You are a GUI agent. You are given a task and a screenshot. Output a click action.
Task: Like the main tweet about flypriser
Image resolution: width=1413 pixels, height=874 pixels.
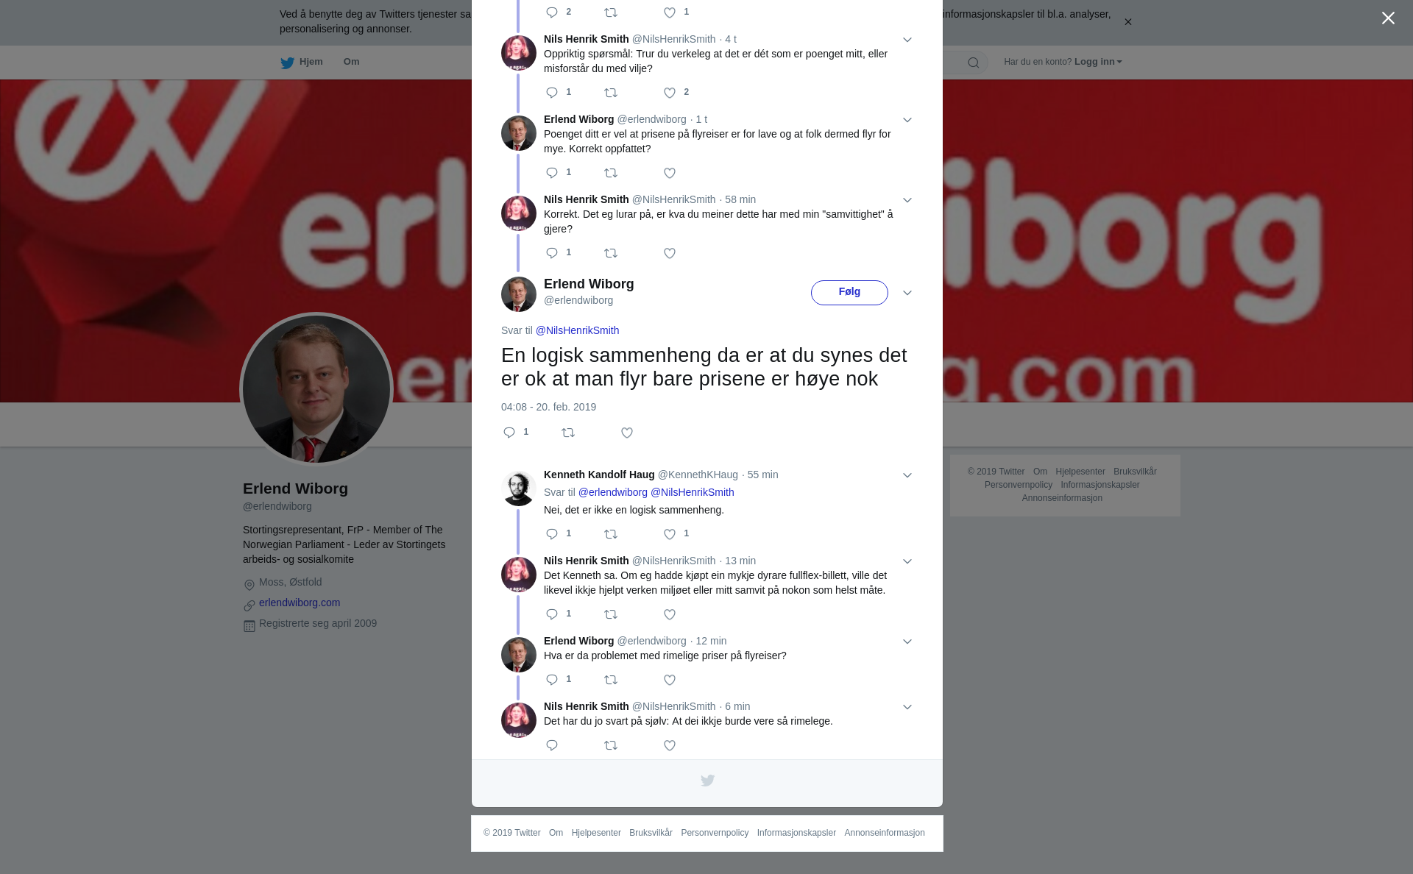coord(627,433)
